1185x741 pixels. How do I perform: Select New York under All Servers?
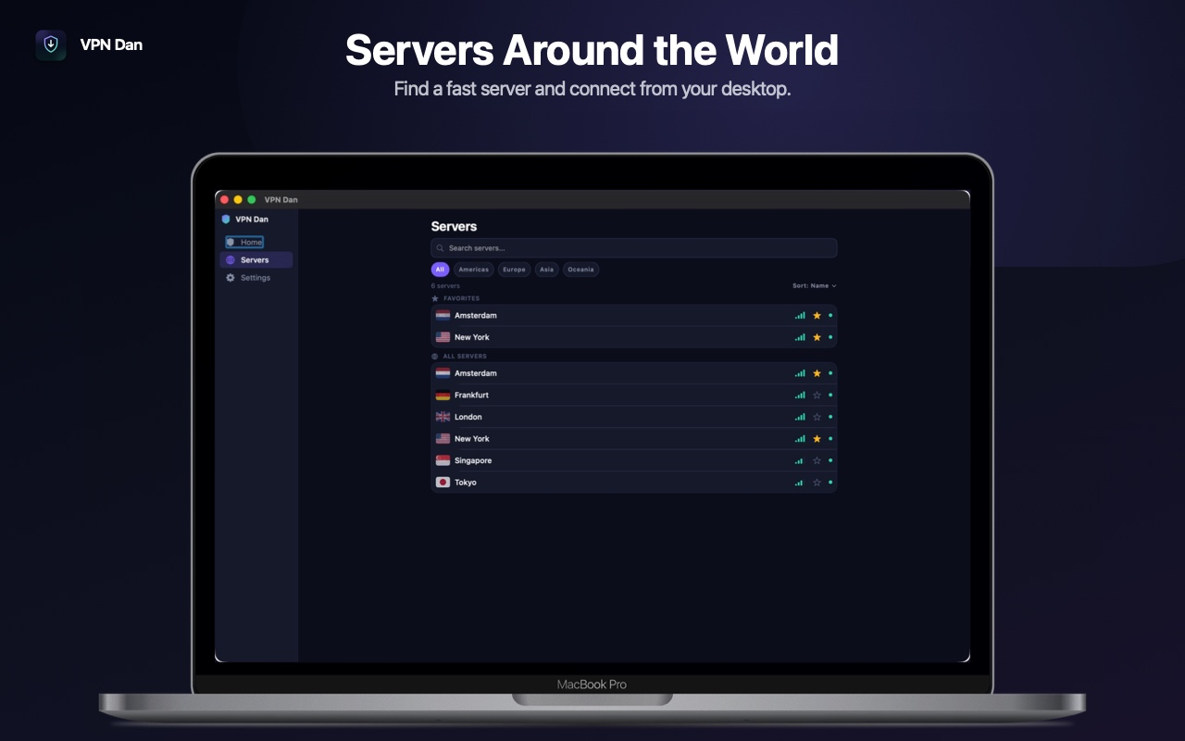pos(634,439)
